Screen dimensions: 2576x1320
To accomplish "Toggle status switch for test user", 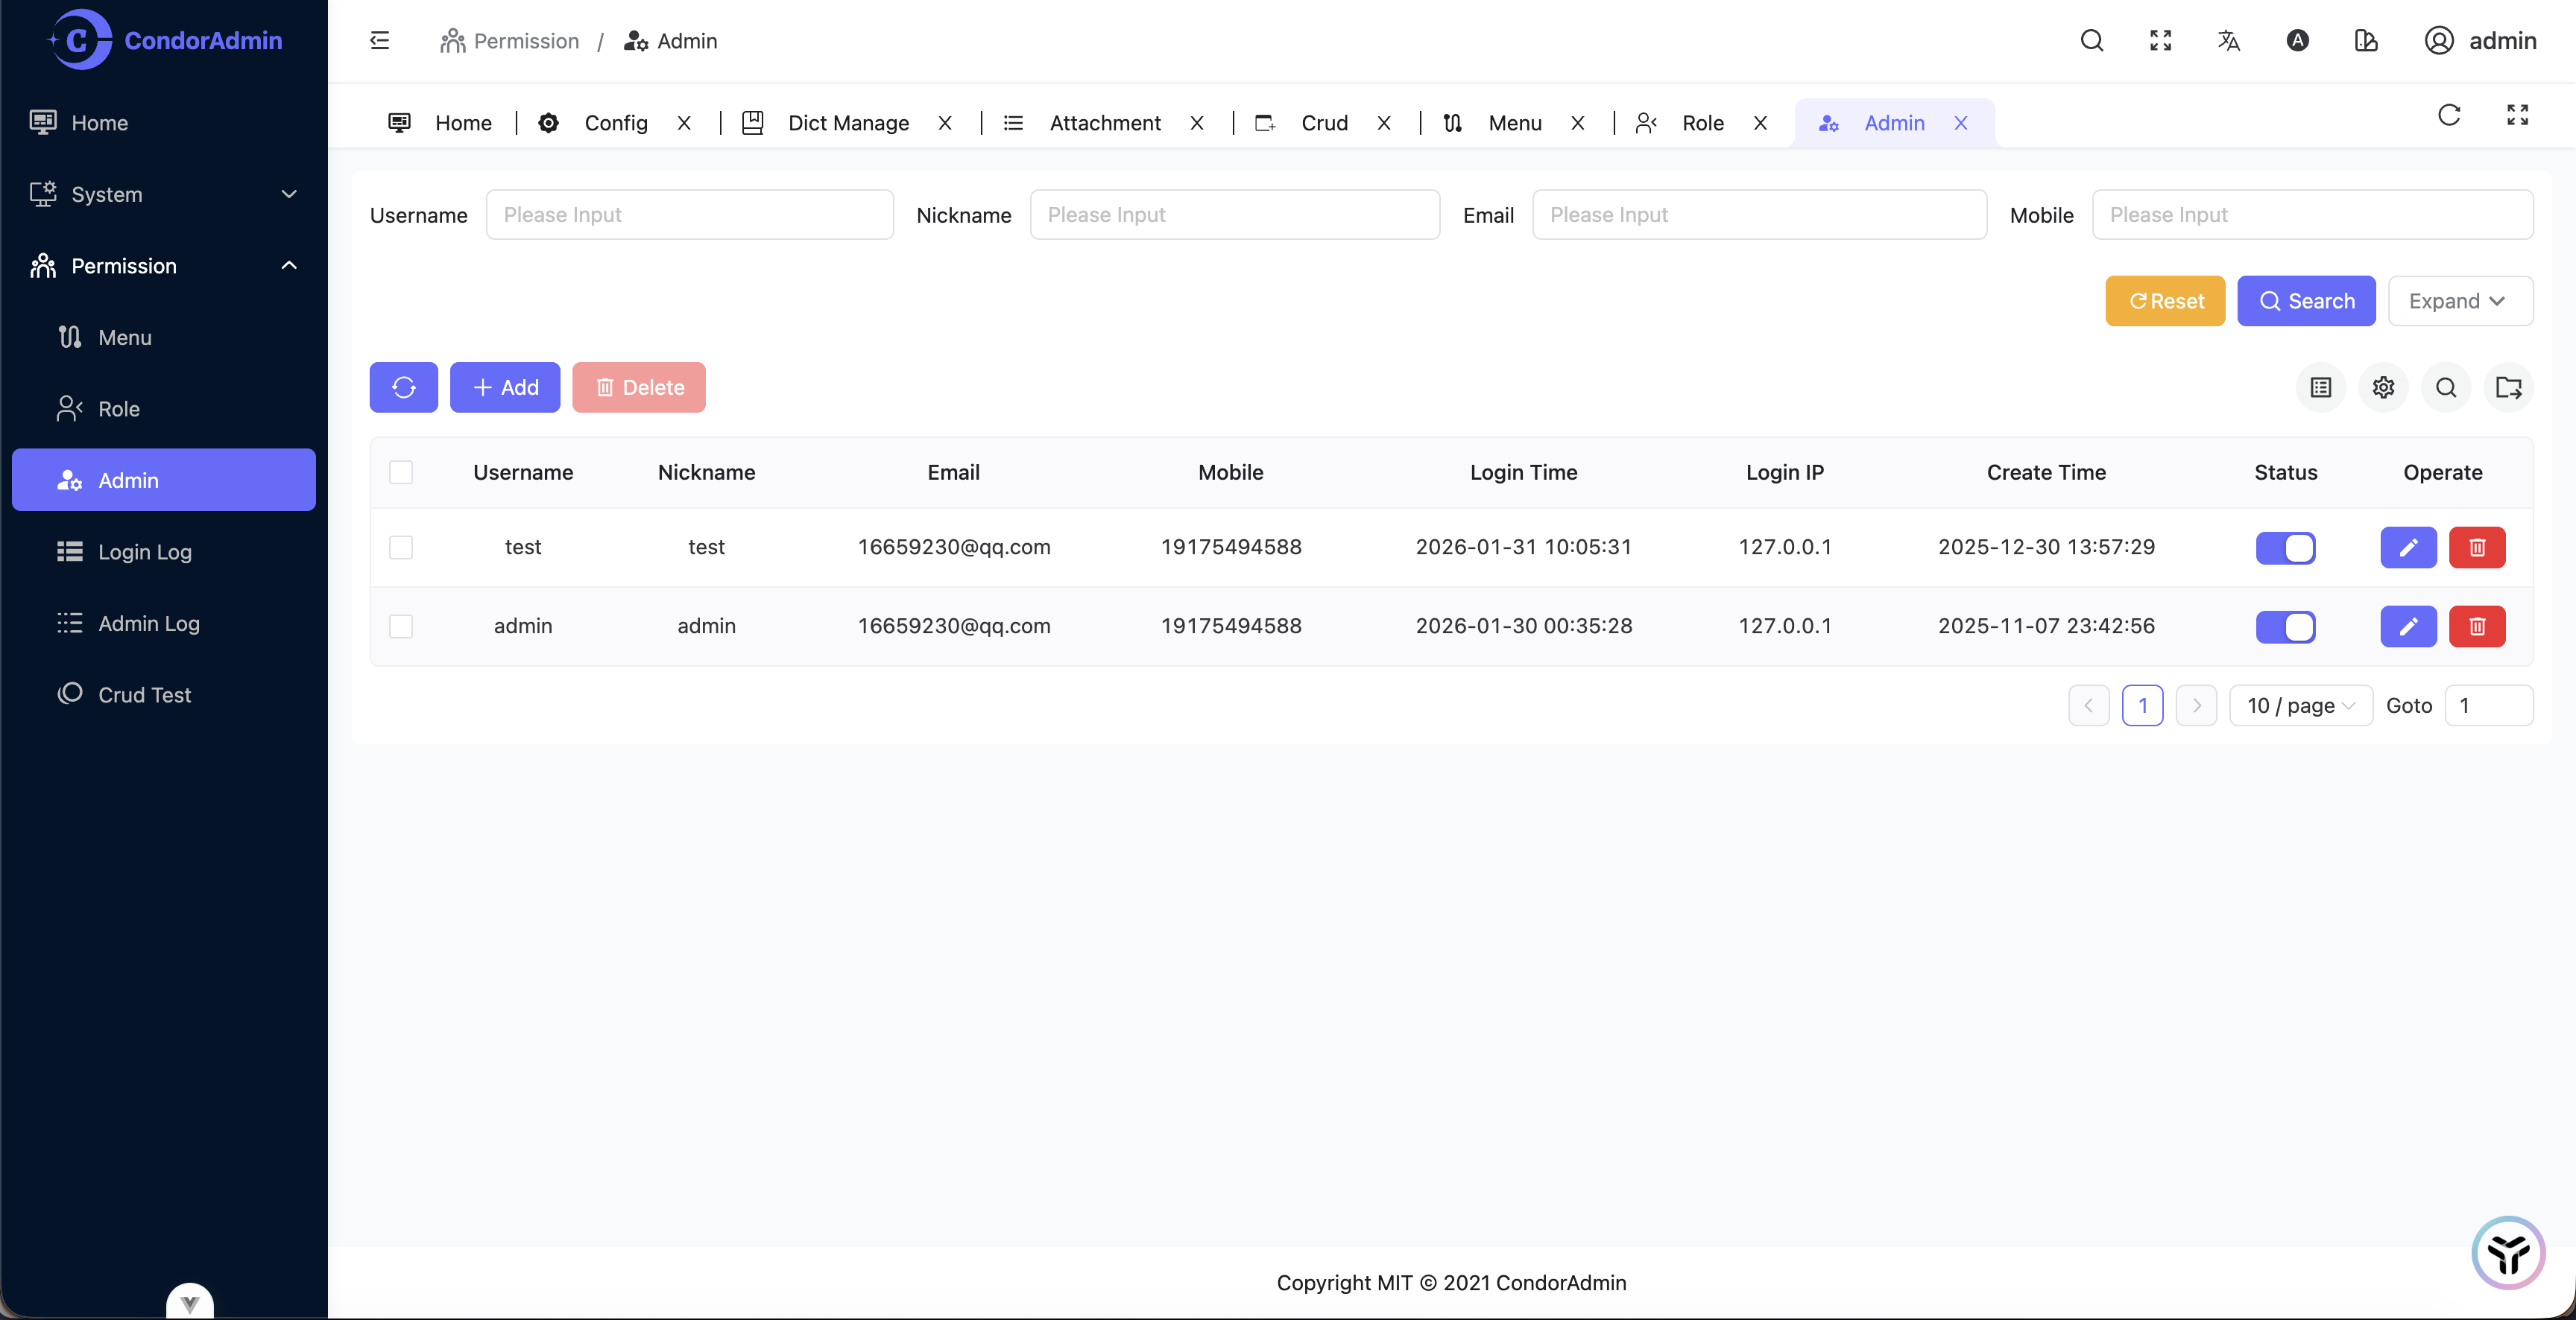I will tap(2285, 548).
